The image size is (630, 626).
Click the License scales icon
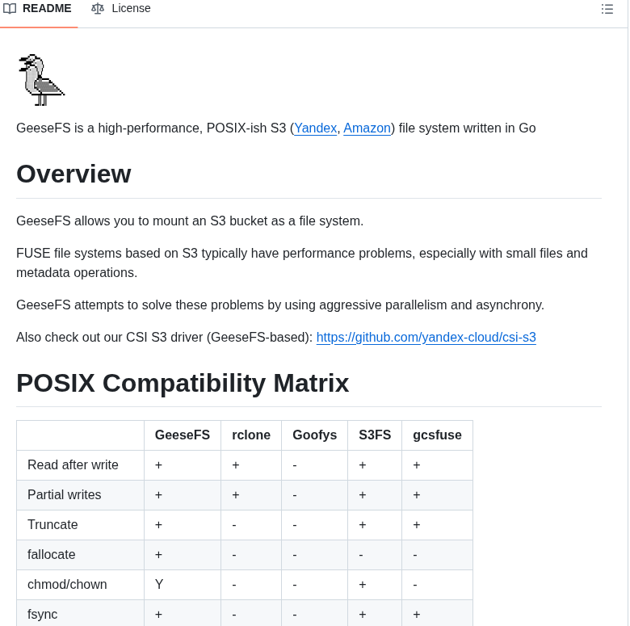[x=98, y=9]
